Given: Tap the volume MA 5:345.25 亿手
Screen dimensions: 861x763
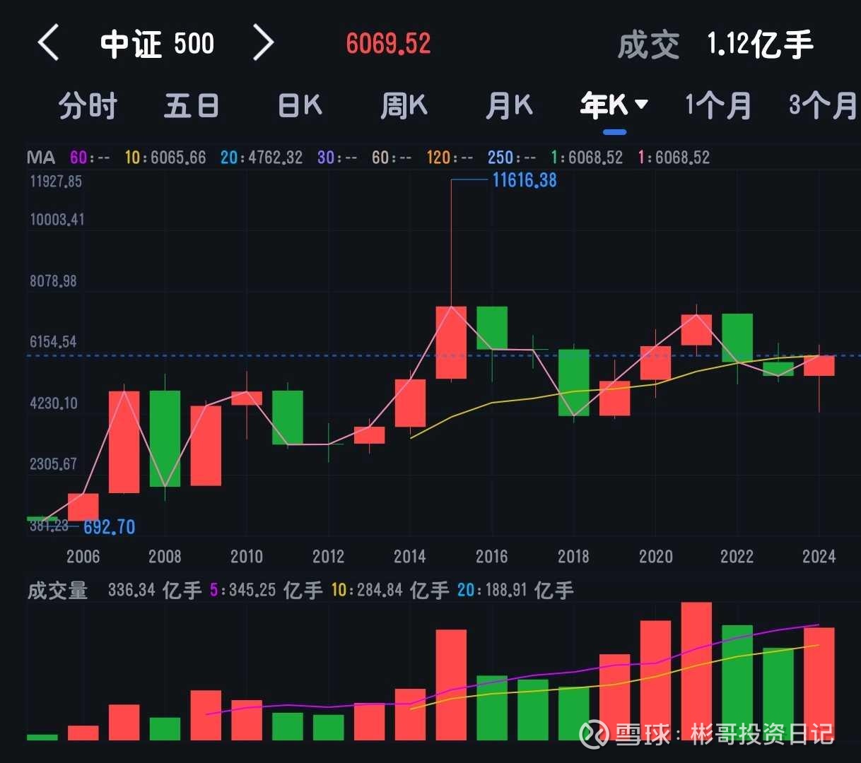Looking at the screenshot, I should (x=266, y=590).
